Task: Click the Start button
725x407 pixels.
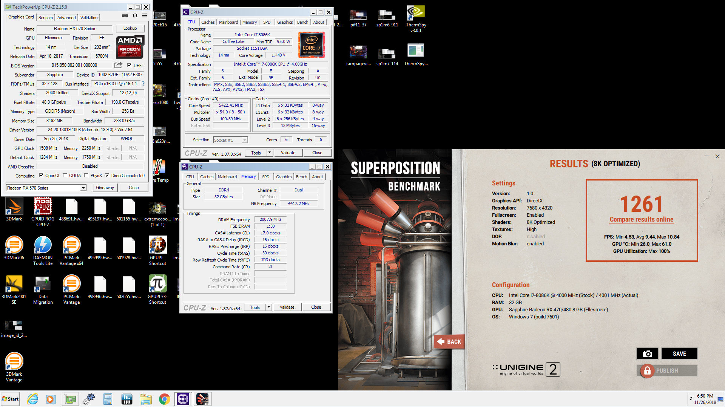Action: point(10,399)
